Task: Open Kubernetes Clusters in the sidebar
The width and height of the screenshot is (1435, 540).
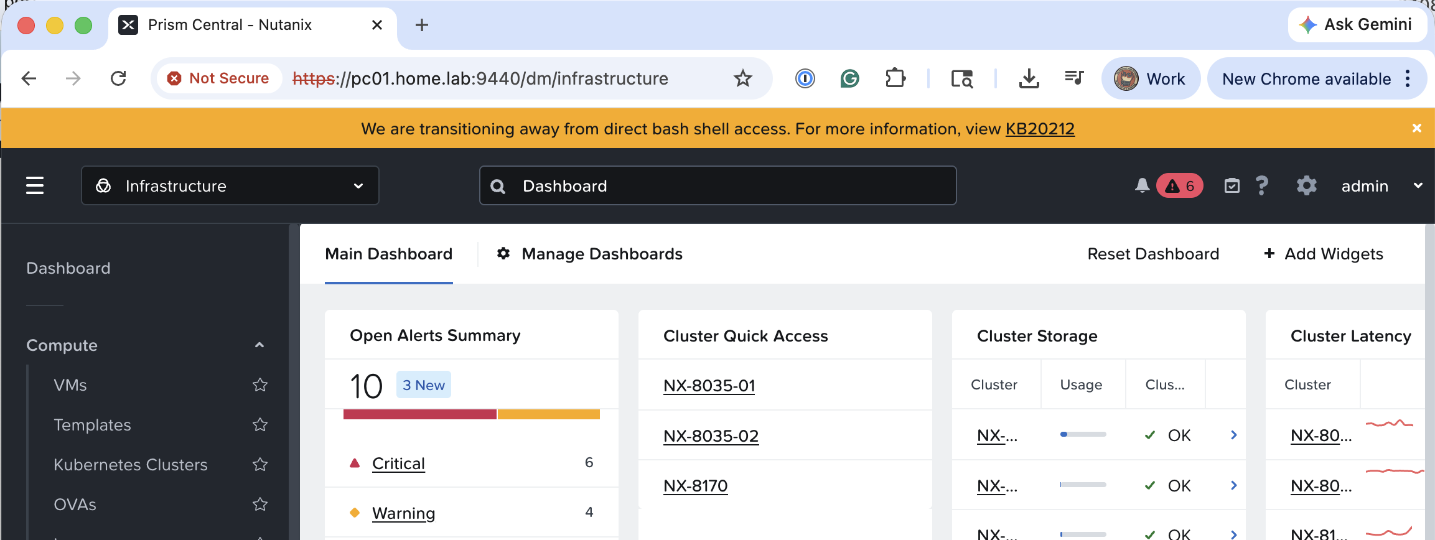Action: [x=131, y=465]
